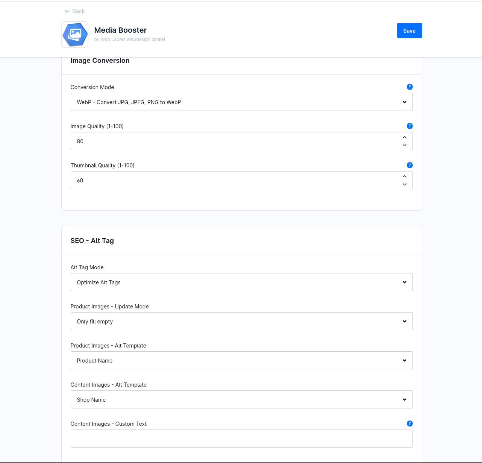This screenshot has width=482, height=463.
Task: Increase Thumbnail Quality with up arrow
Action: 405,176
